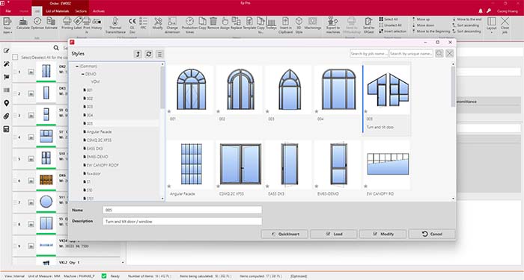
Task: Click the Replace icon
Action: point(237,24)
